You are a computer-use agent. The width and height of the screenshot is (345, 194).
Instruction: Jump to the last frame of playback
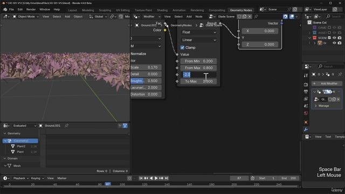coord(167,178)
